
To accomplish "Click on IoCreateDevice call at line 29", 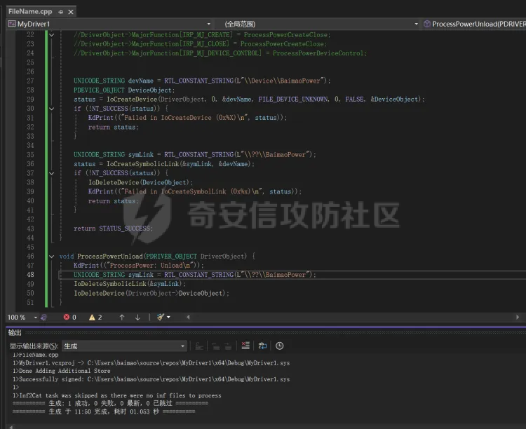I will click(x=132, y=100).
